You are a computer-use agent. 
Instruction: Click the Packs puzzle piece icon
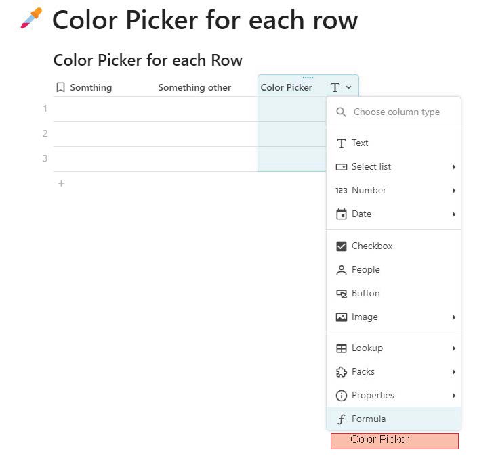coord(342,372)
